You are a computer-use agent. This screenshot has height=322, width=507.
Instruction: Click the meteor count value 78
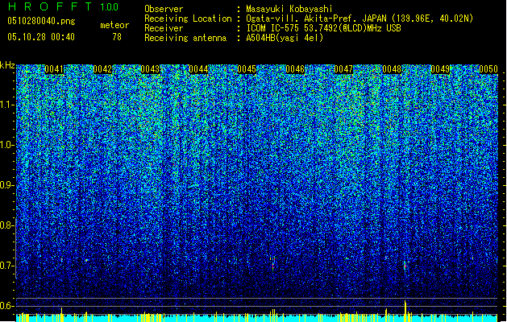pos(117,37)
